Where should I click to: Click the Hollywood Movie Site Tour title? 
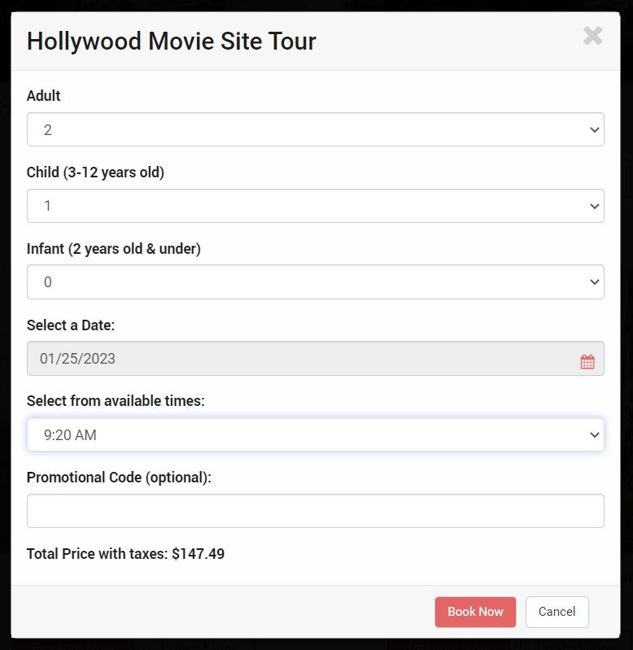[x=171, y=41]
